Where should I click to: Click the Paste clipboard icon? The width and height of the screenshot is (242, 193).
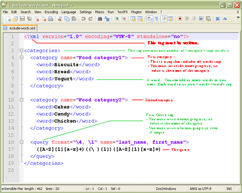[x=74, y=18]
